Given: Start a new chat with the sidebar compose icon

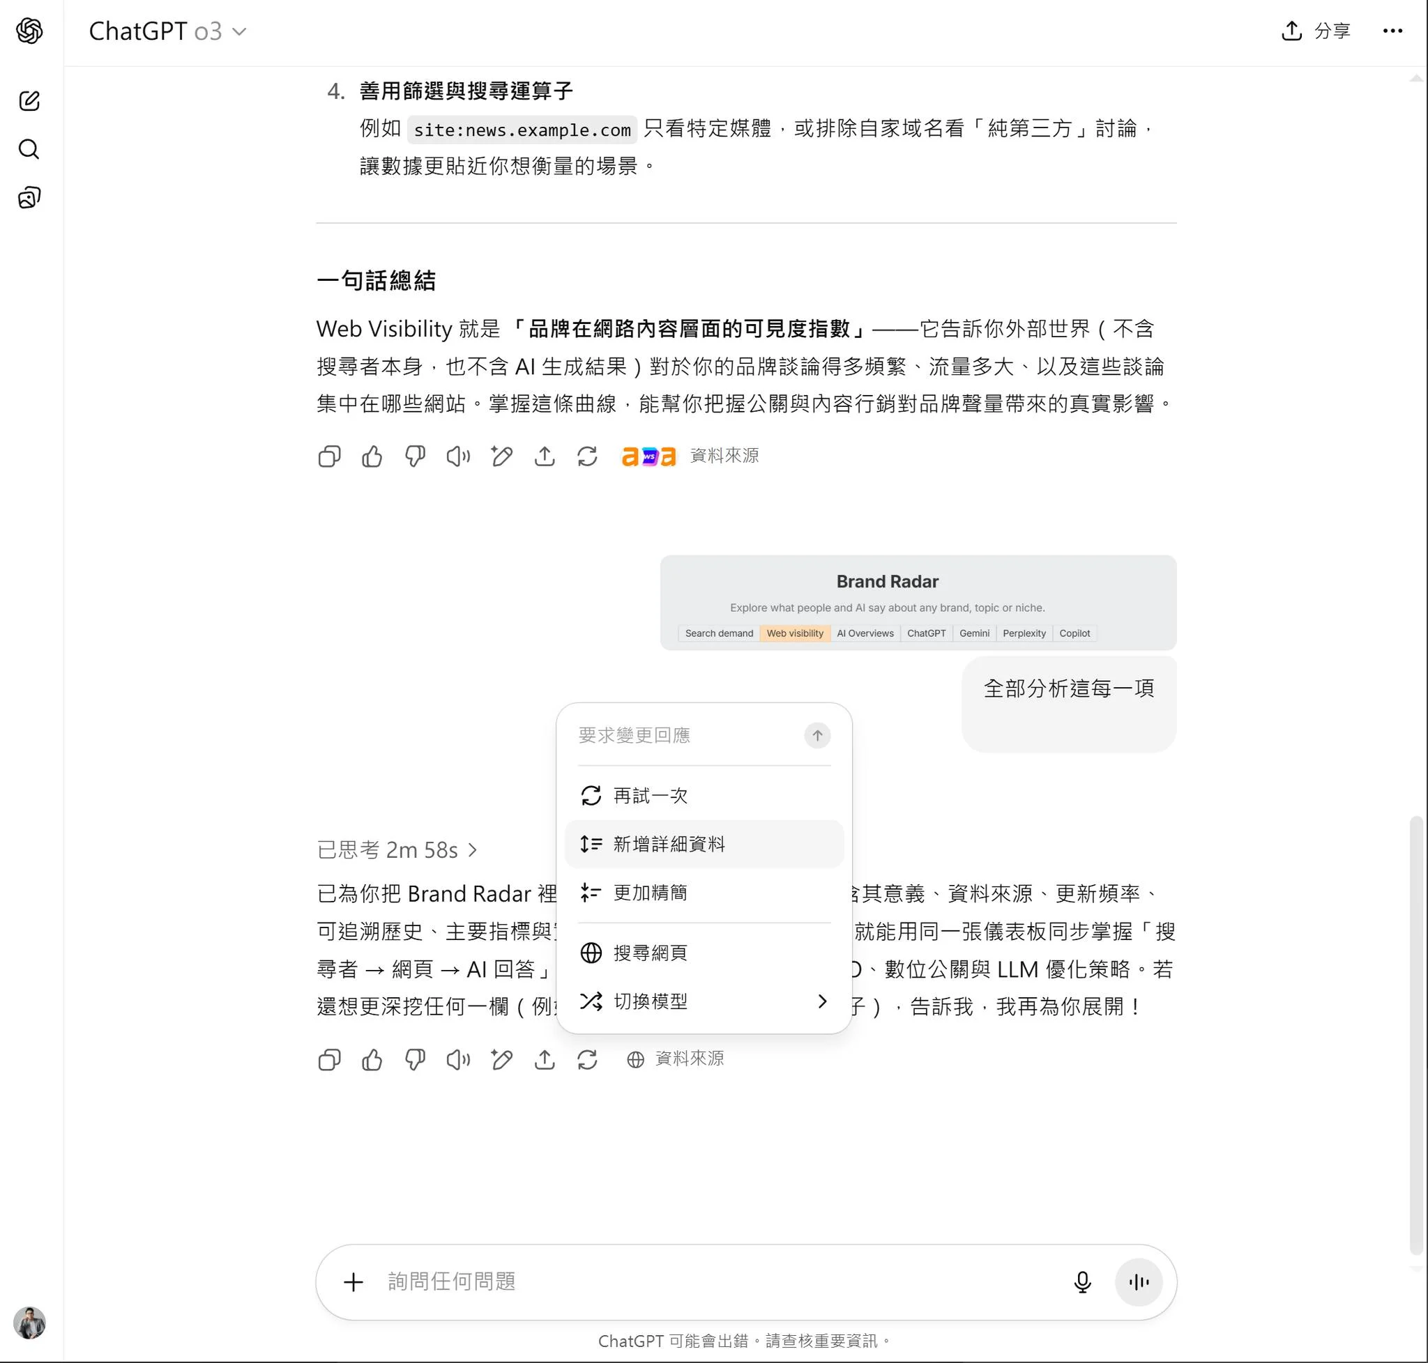Looking at the screenshot, I should [29, 100].
